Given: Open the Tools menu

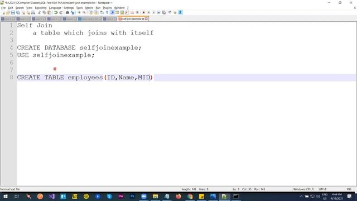Looking at the screenshot, I should pos(79,8).
